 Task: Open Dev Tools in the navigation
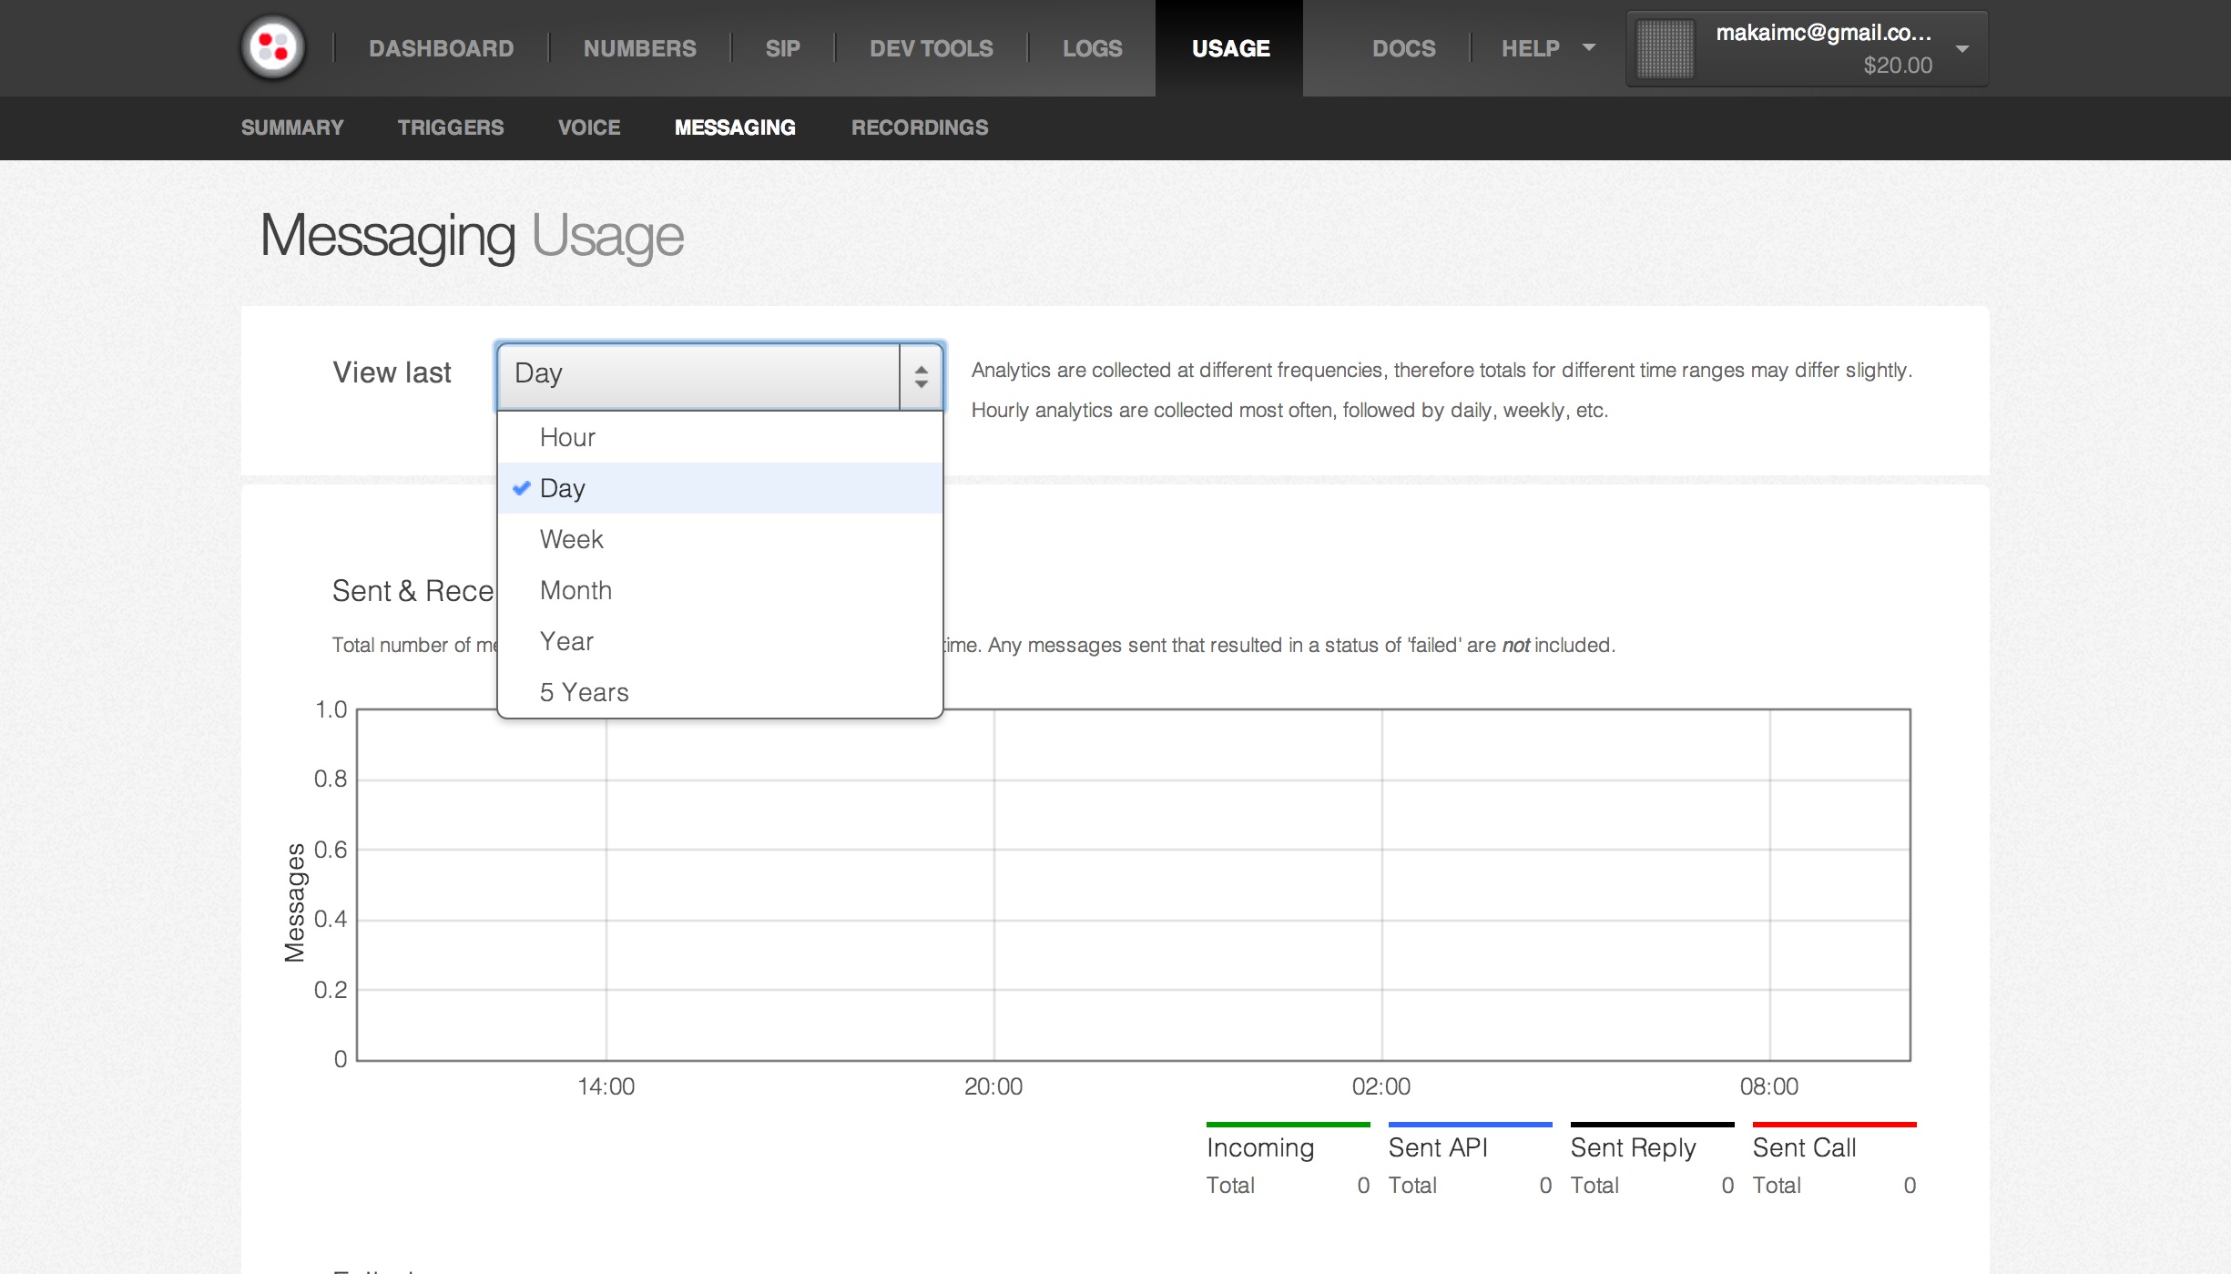click(932, 48)
